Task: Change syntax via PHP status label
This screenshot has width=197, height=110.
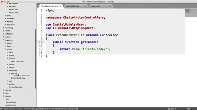Action: click(x=189, y=109)
